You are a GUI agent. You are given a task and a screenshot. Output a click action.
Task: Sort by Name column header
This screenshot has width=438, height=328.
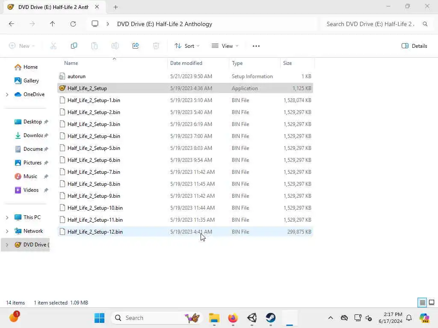71,63
